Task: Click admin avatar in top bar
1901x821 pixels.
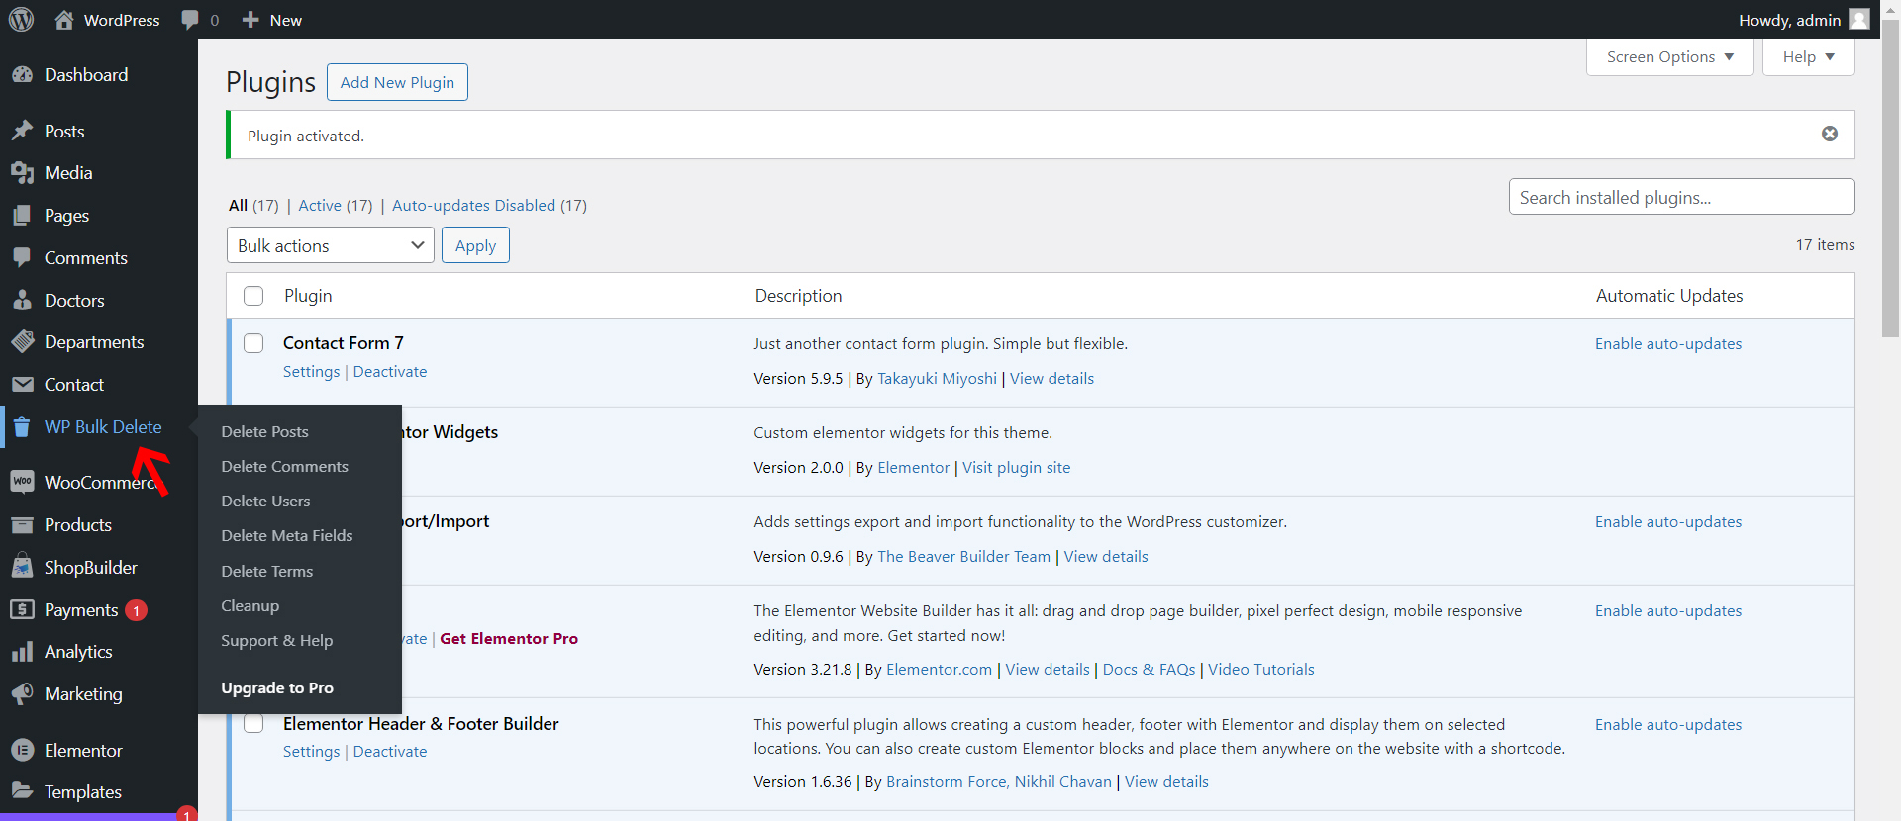Action: click(x=1859, y=20)
